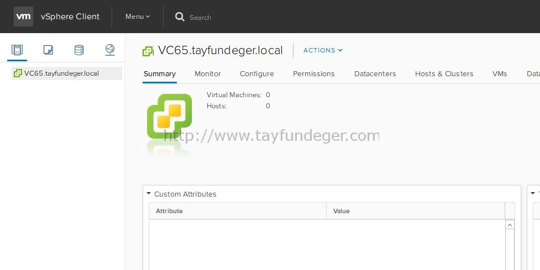Click the vSphere Client title text
This screenshot has width=540, height=270.
point(70,17)
